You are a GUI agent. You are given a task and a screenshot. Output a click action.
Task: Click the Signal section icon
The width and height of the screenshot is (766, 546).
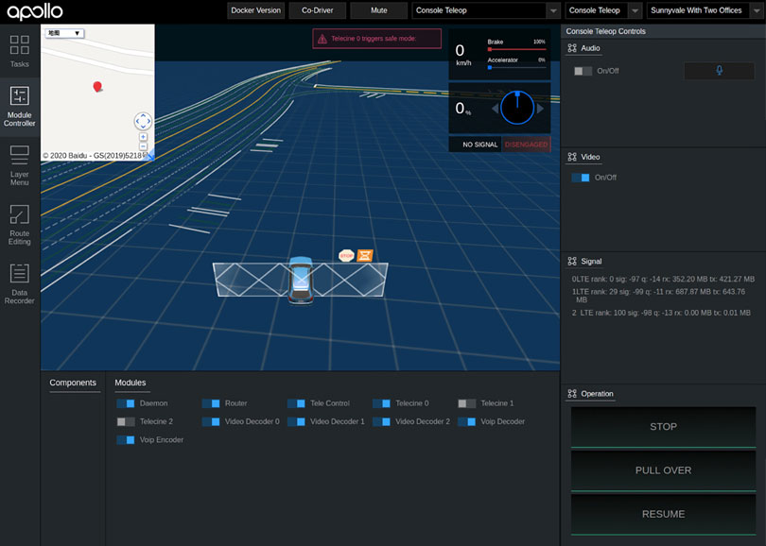(x=572, y=262)
